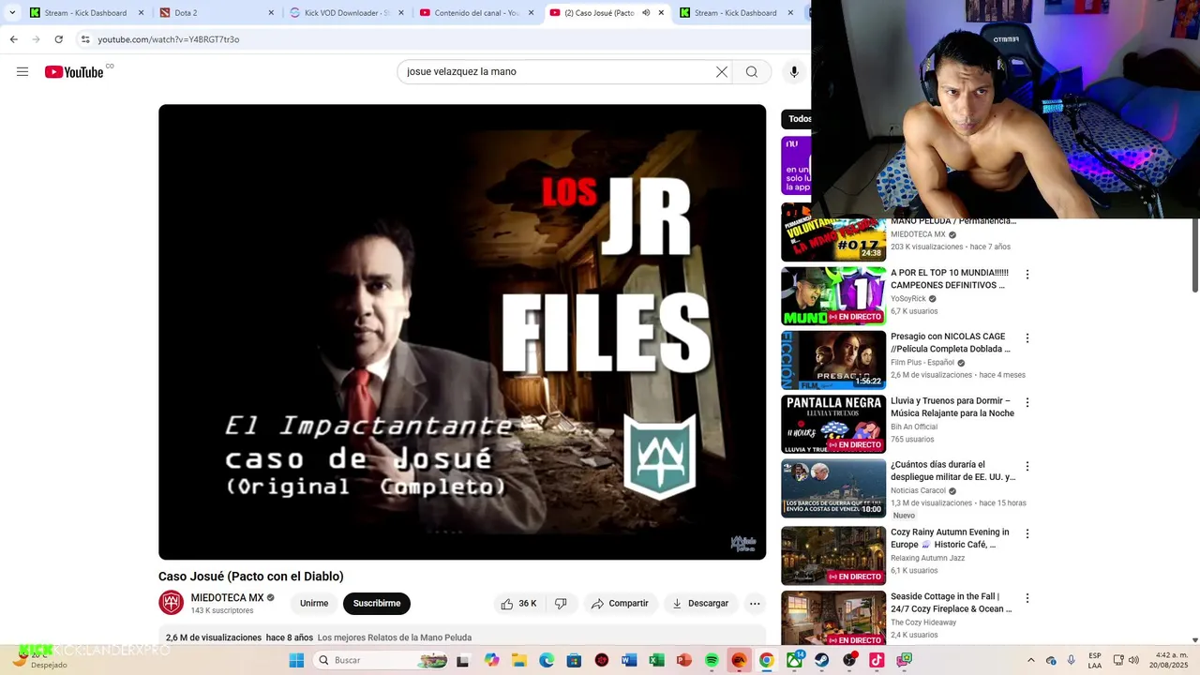Switch to the Dota 2 tab
Image resolution: width=1200 pixels, height=675 pixels.
216,13
